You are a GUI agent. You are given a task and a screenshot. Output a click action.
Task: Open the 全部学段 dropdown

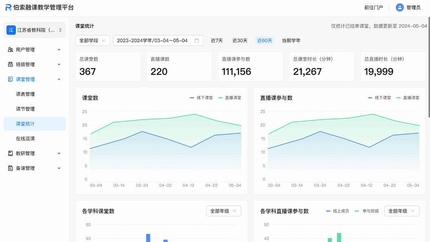[x=93, y=40]
